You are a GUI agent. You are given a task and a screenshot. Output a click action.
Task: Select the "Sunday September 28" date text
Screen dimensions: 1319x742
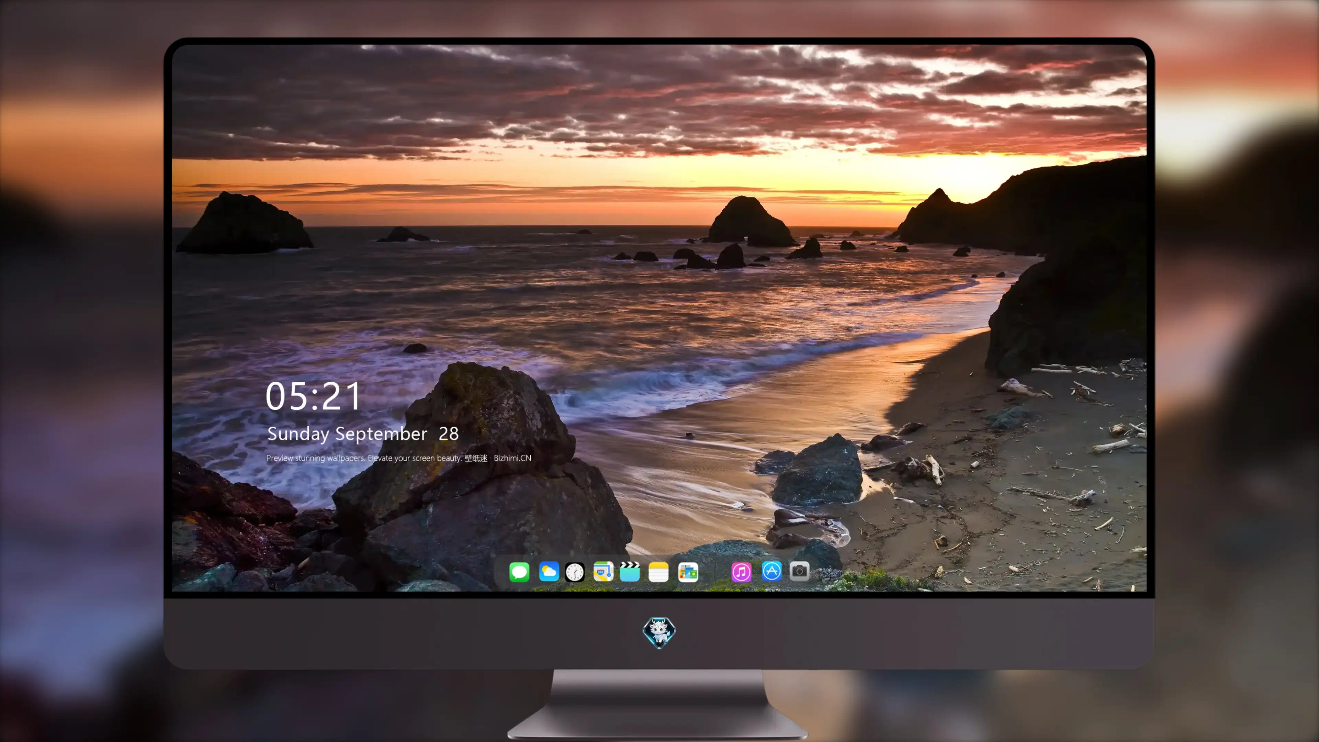[x=363, y=434]
